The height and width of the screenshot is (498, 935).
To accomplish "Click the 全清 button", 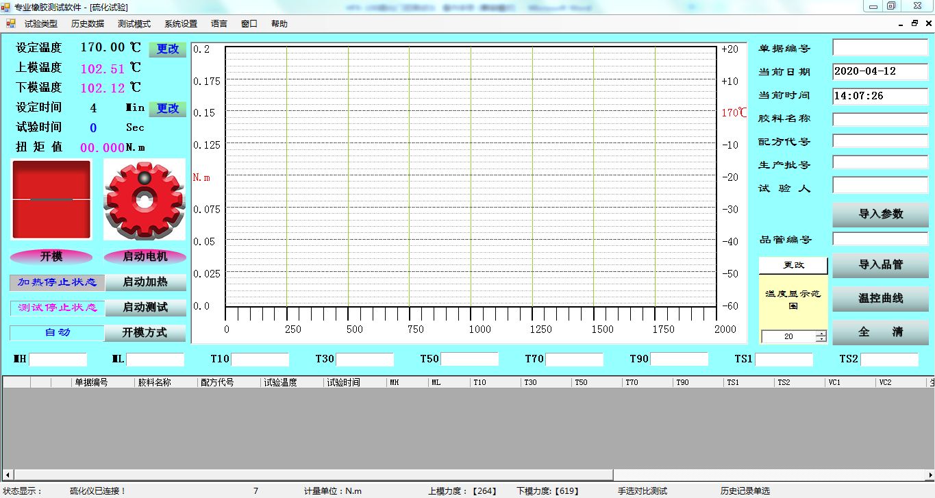I will point(881,332).
